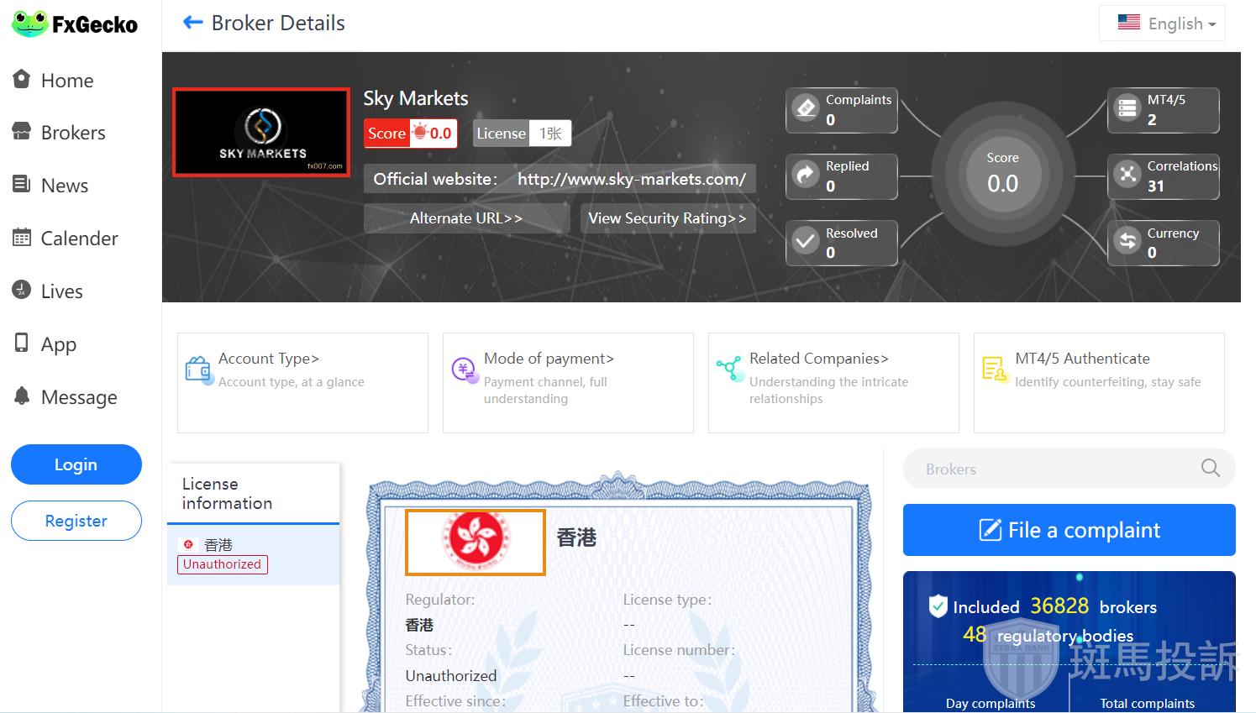Go to Brokers in the sidebar
The height and width of the screenshot is (713, 1256).
click(72, 133)
